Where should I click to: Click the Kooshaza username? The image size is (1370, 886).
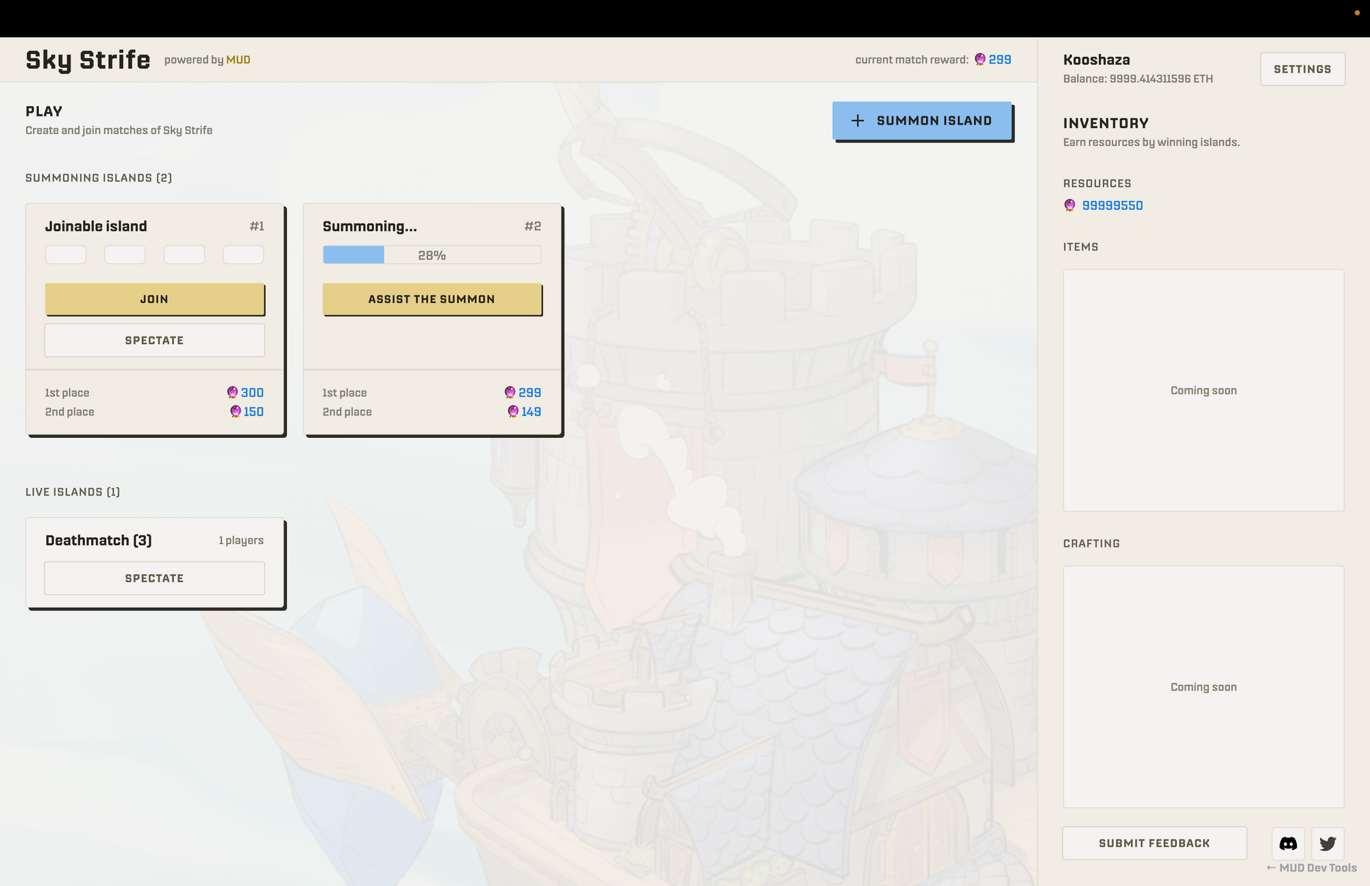click(x=1097, y=60)
